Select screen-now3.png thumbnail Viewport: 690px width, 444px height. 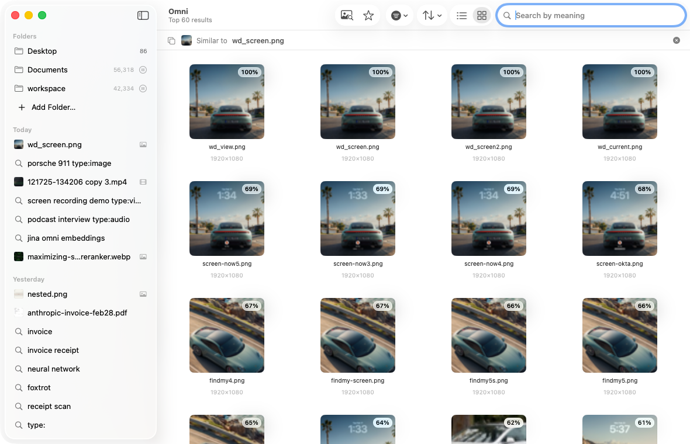tap(358, 218)
